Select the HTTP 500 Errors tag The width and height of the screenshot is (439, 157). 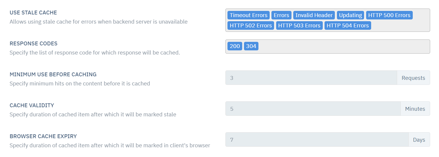[x=389, y=15]
